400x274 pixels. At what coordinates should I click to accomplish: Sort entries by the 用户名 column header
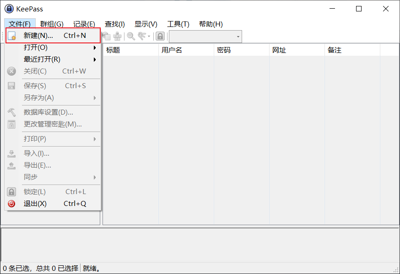[x=186, y=50]
